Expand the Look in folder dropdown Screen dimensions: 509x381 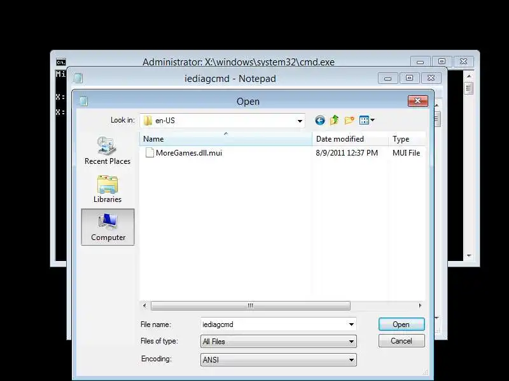(300, 121)
